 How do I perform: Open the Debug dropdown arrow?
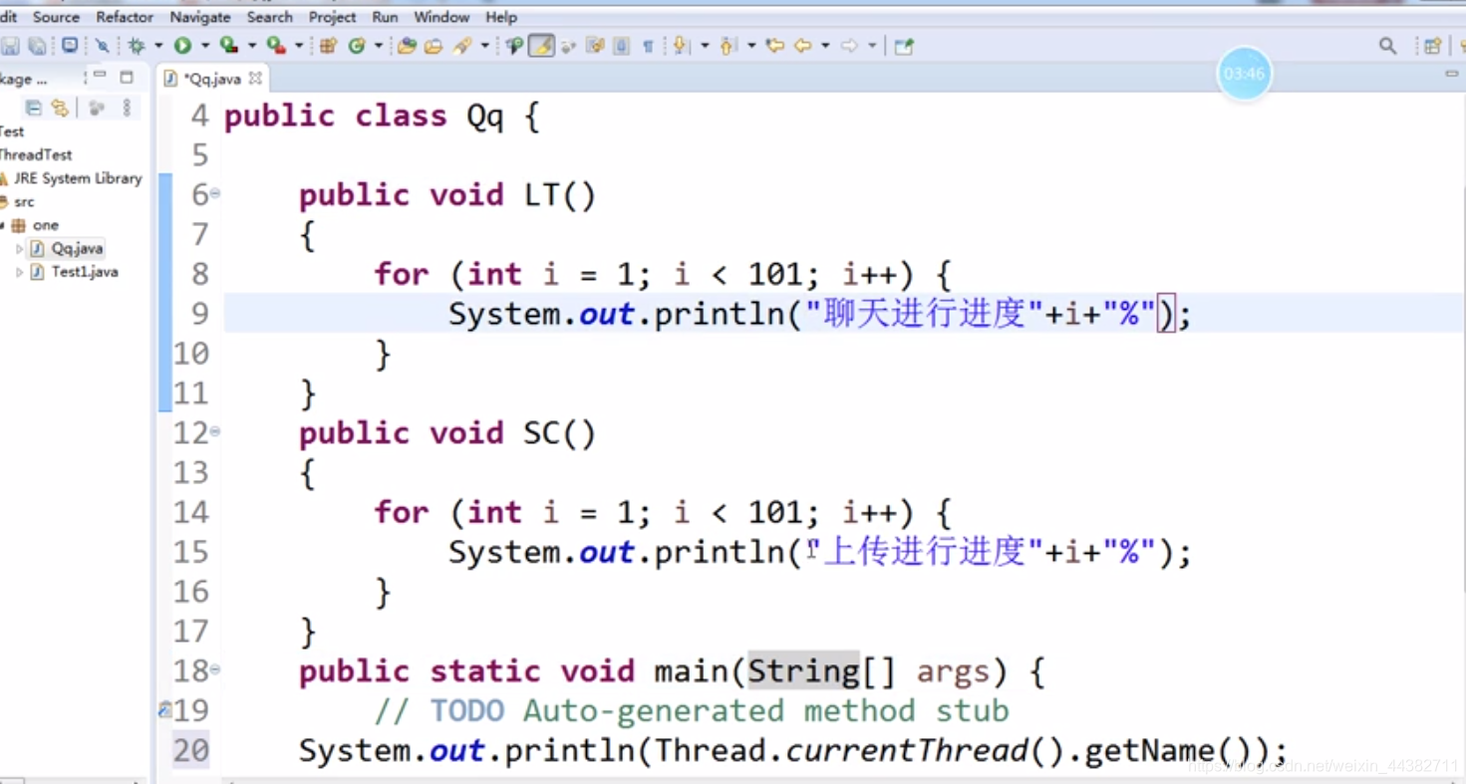pyautogui.click(x=157, y=46)
